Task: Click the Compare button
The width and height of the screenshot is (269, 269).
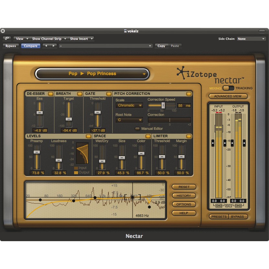Action: point(30,46)
